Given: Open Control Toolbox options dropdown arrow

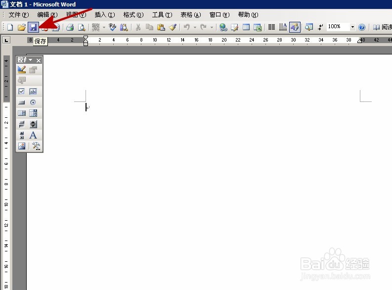Looking at the screenshot, I should (x=31, y=60).
